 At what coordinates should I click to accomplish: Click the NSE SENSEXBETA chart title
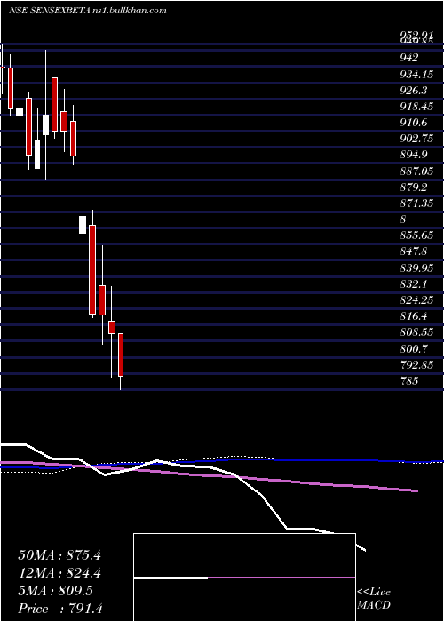point(87,11)
